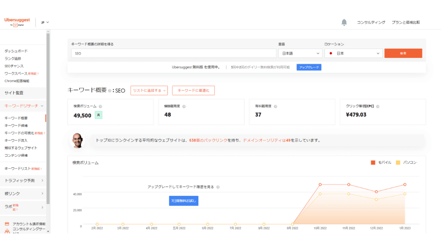
Task: Select キーワード概要 in sidebar
Action: [x=16, y=118]
